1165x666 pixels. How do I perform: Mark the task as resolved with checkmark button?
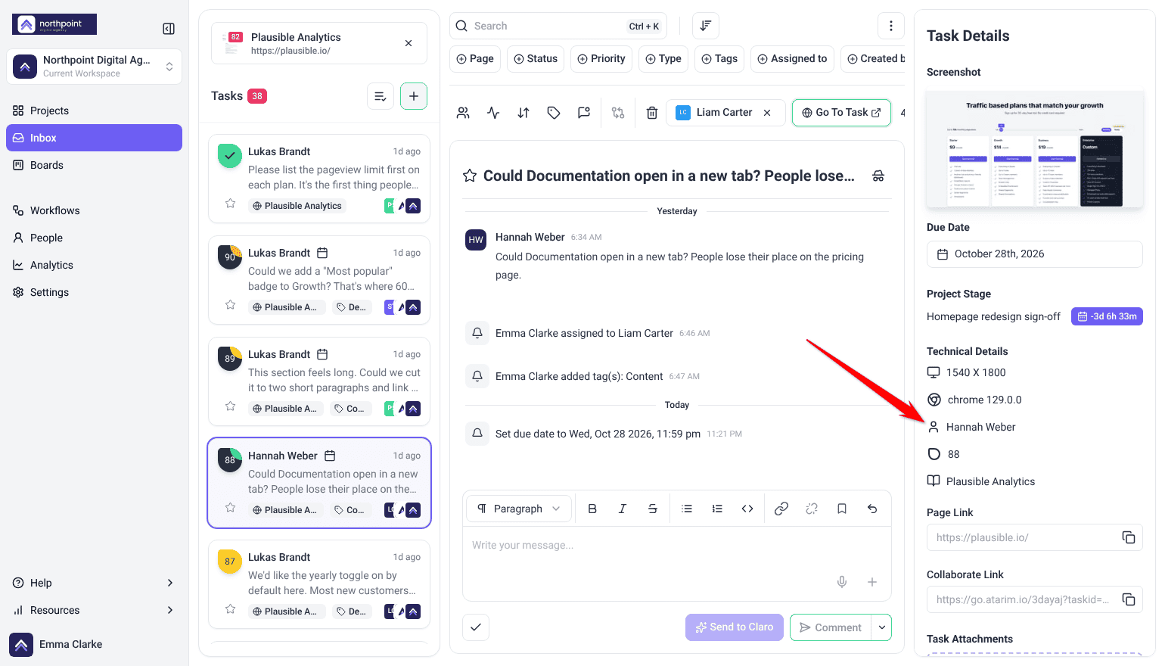click(x=476, y=627)
